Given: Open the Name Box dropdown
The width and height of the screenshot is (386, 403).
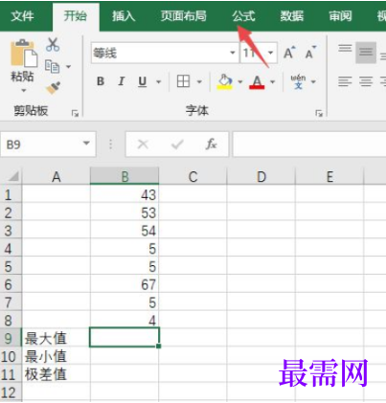Looking at the screenshot, I should [x=86, y=144].
